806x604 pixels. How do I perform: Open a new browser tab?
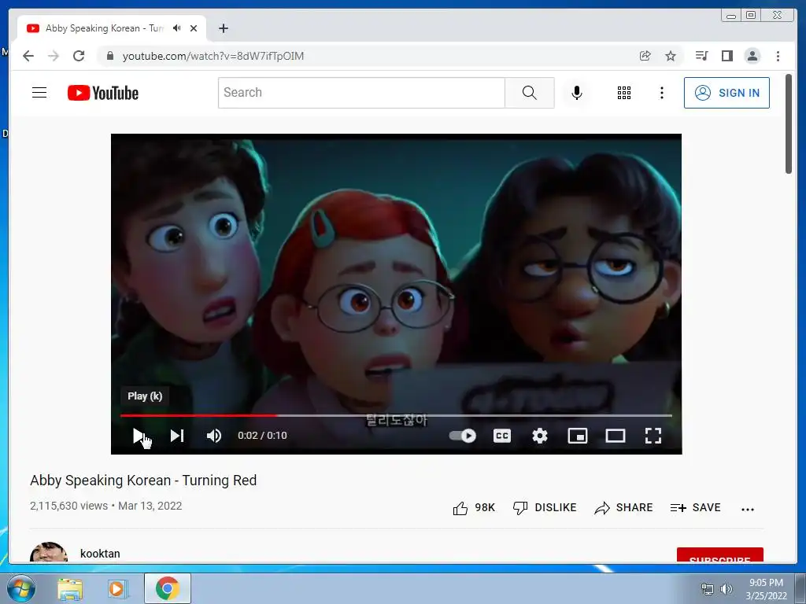pos(223,28)
